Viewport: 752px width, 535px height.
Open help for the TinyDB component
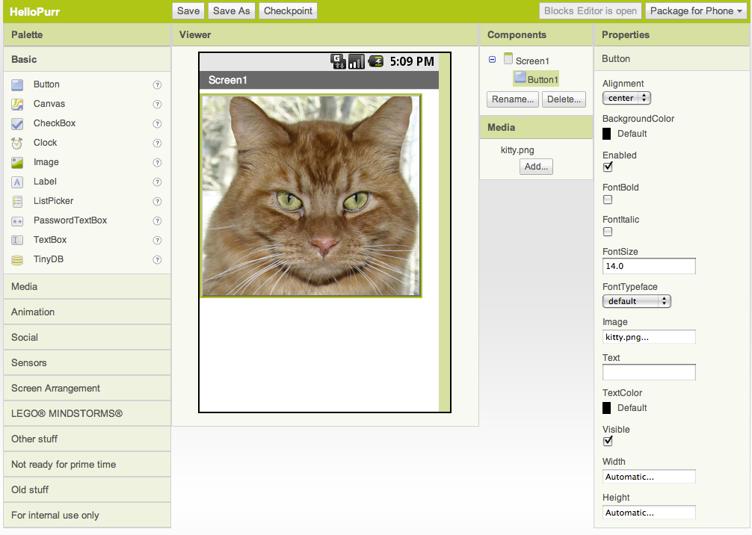157,259
